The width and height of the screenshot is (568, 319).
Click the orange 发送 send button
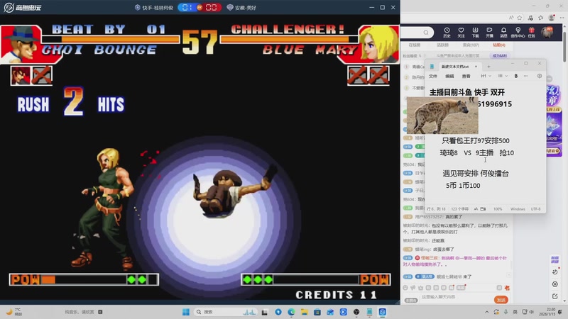[x=501, y=300]
